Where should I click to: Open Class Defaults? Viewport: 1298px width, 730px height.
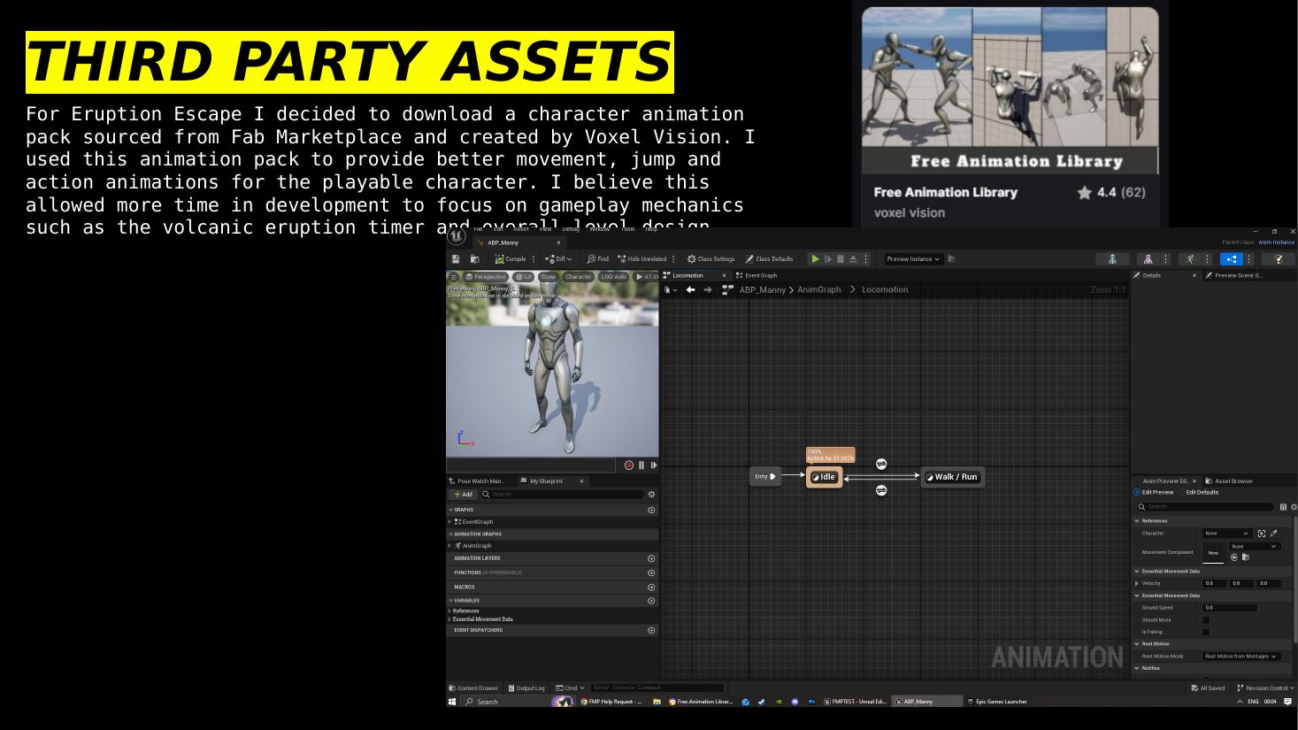pyautogui.click(x=769, y=259)
